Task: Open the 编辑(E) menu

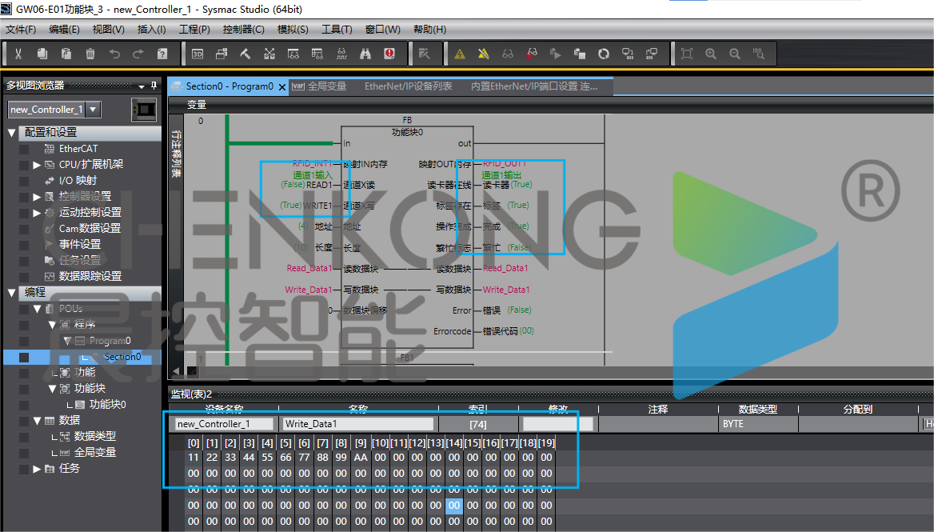Action: tap(64, 29)
